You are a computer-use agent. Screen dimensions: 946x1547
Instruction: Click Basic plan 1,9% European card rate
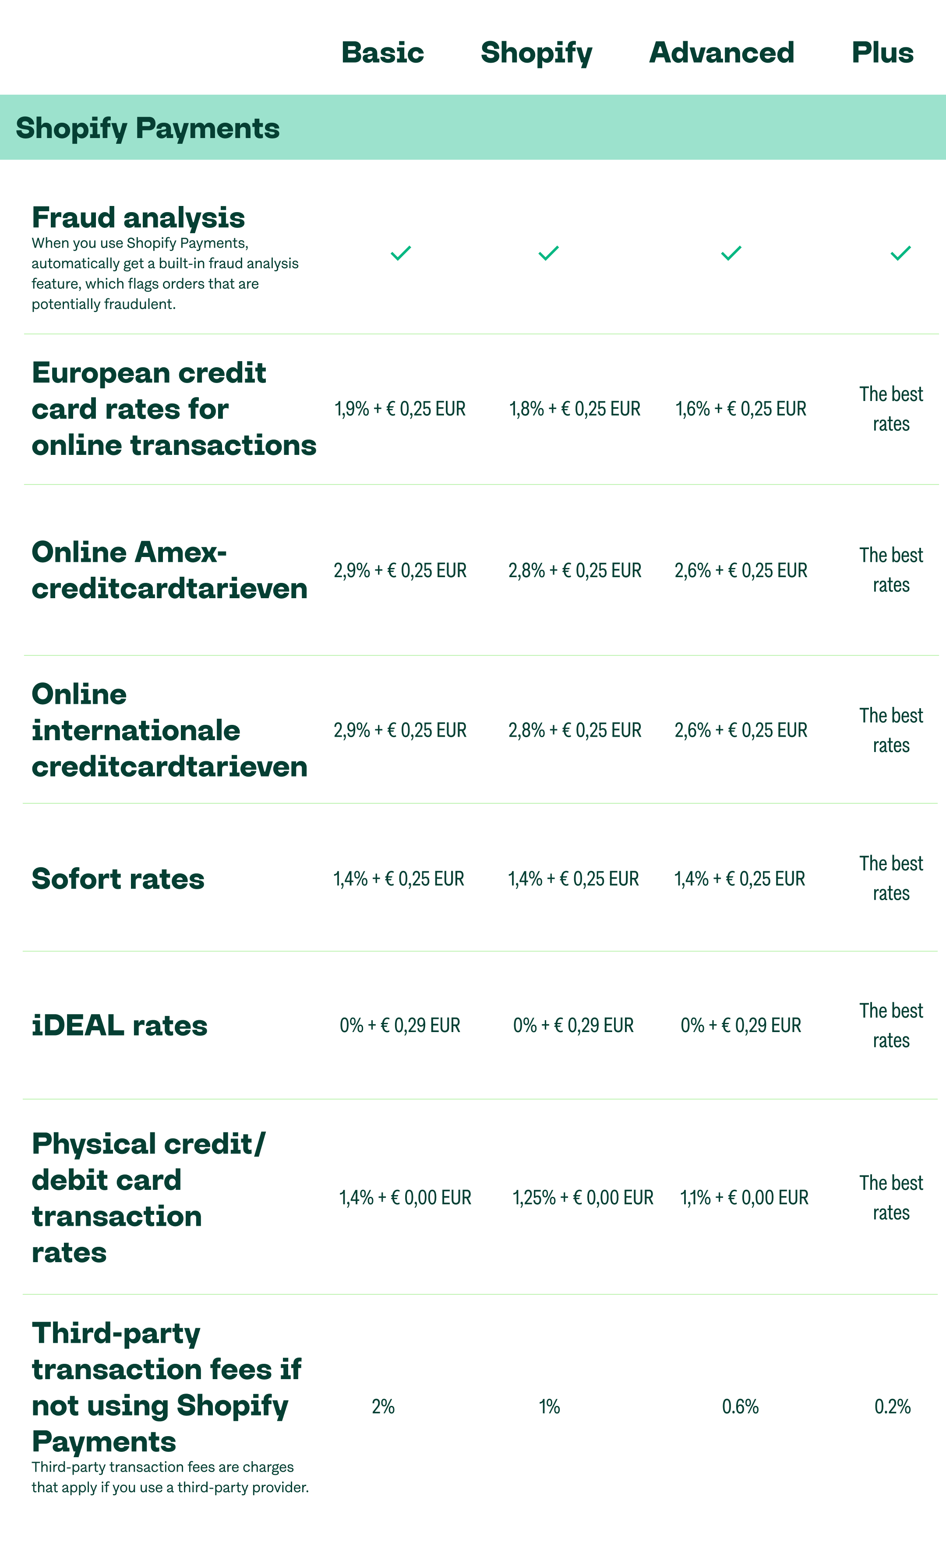(x=399, y=409)
